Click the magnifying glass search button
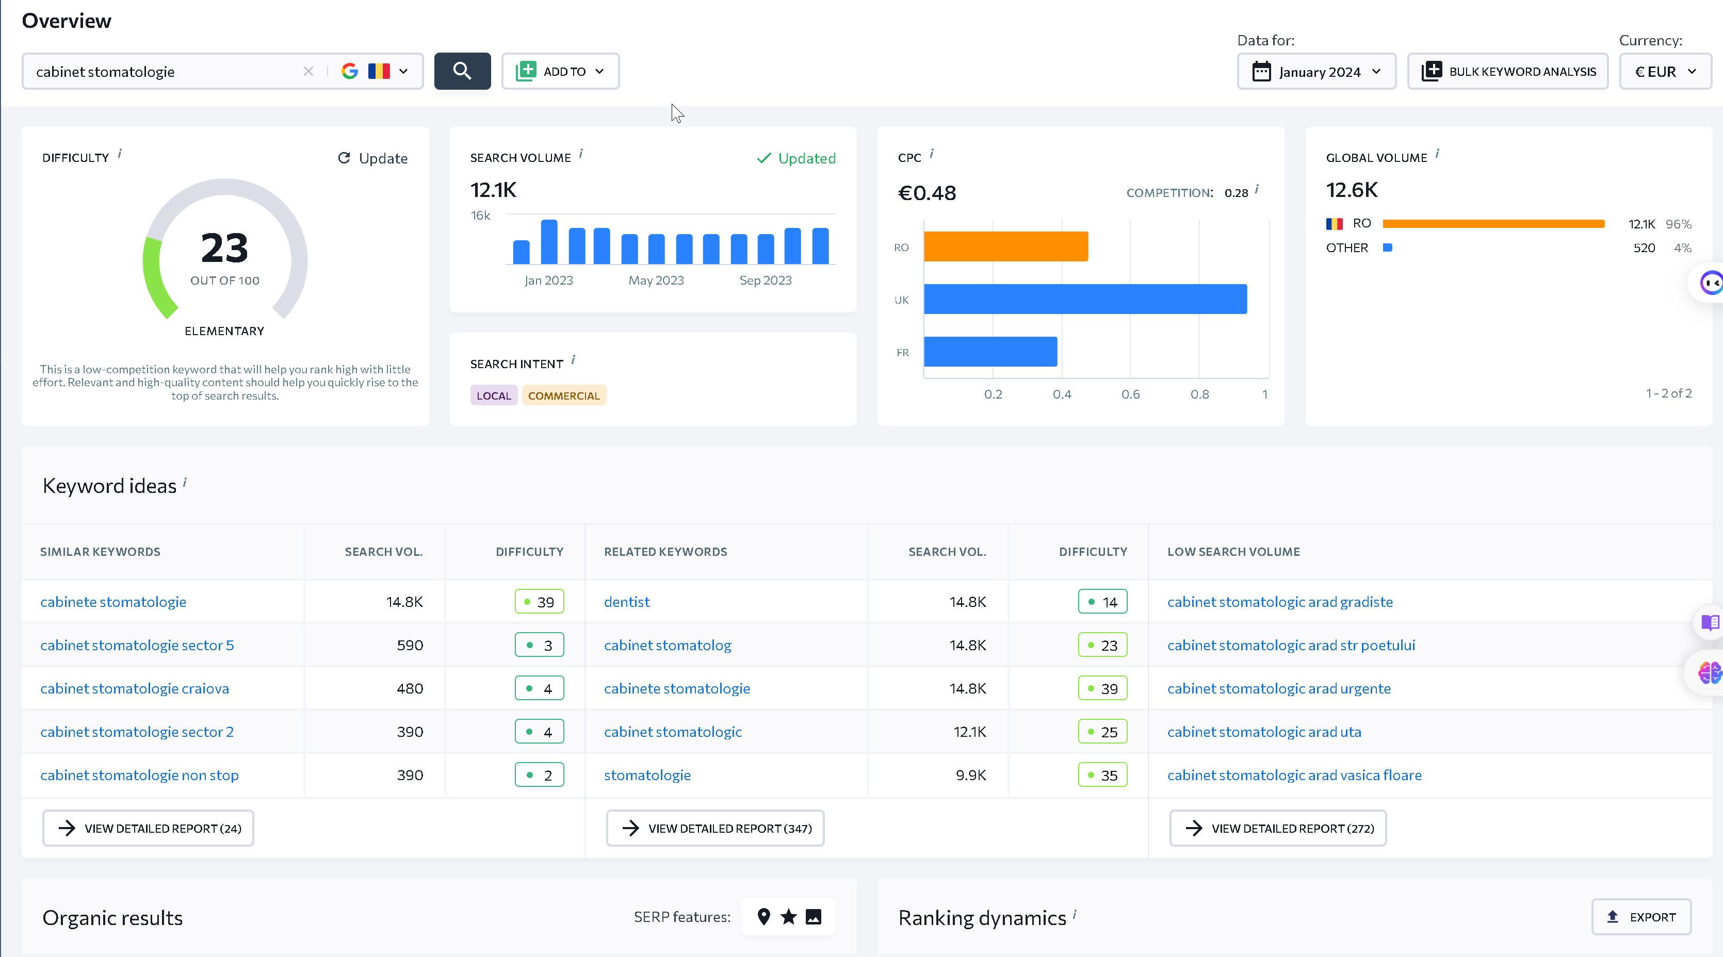Image resolution: width=1723 pixels, height=957 pixels. 462,71
